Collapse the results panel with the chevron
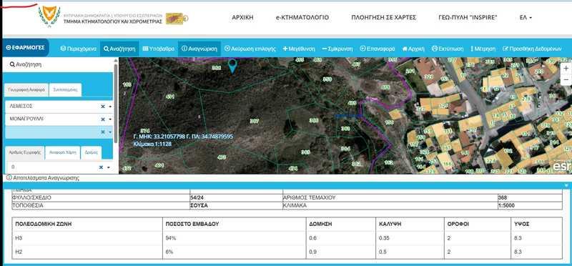This screenshot has height=266, width=572. [x=566, y=185]
